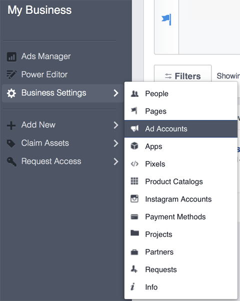Open Product Catalogs settings
Viewport: 240px width, 301px height.
coord(181,181)
